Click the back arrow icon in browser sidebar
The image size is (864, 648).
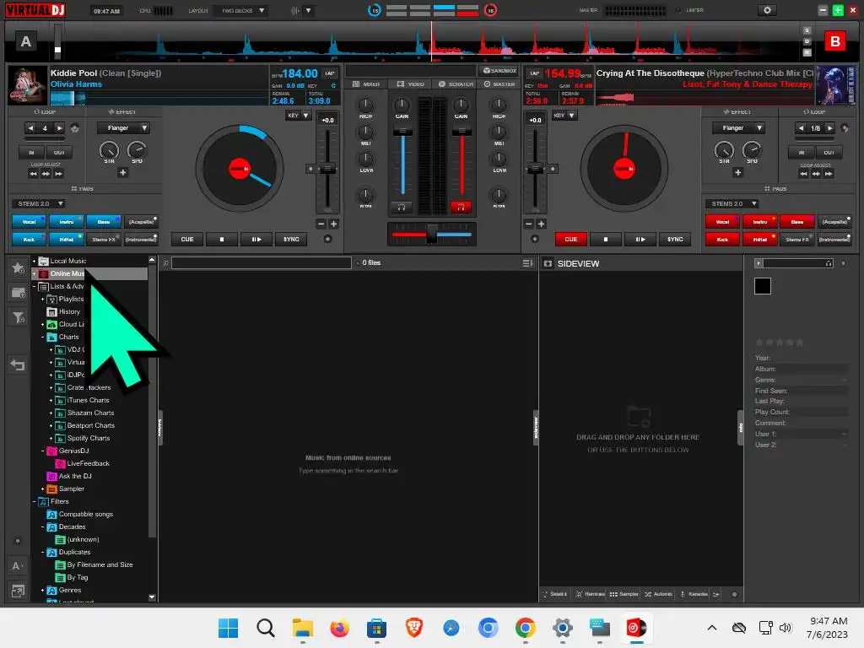click(x=18, y=364)
